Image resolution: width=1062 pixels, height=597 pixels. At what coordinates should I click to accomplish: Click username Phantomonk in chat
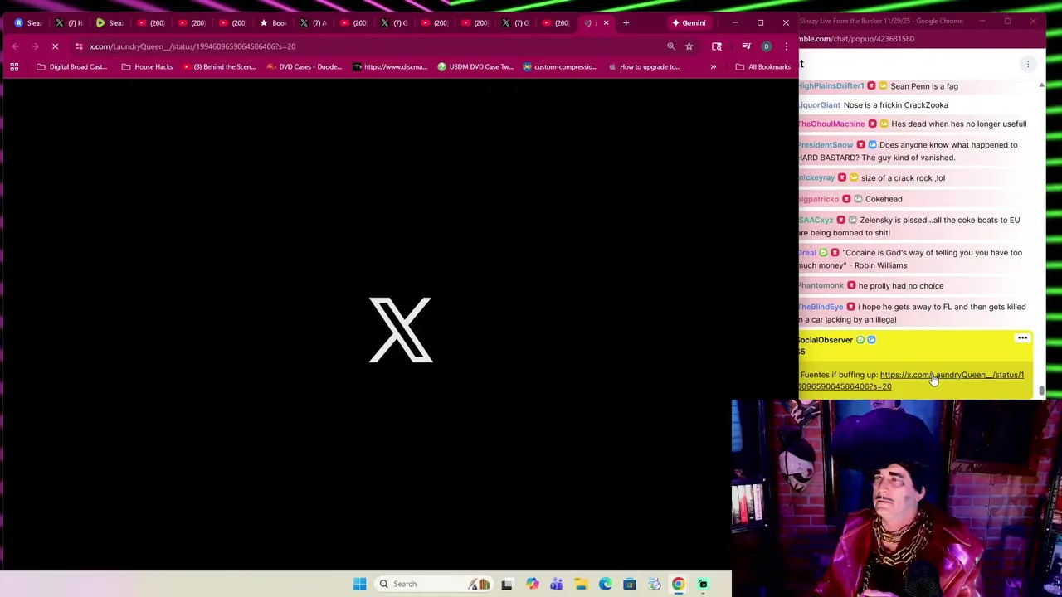coord(821,285)
